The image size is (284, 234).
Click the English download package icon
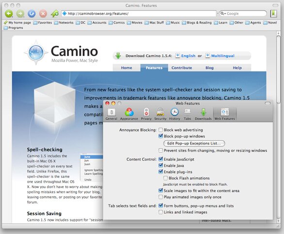[x=178, y=56]
